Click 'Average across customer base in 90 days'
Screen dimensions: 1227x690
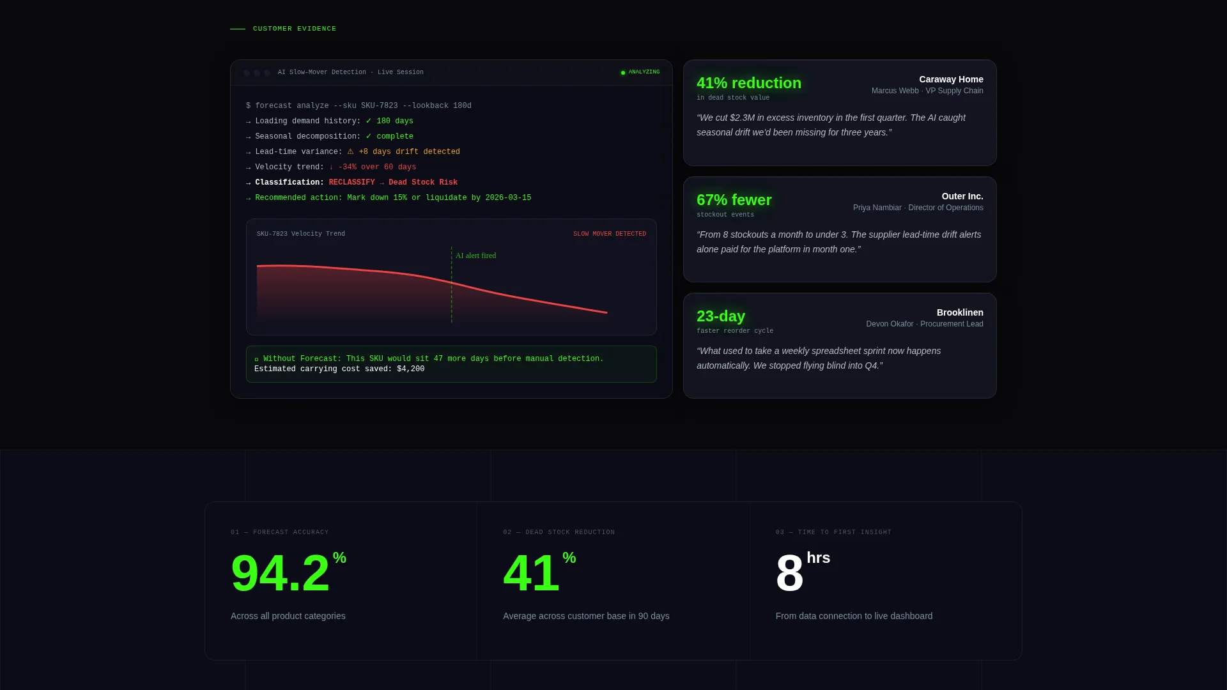click(x=586, y=616)
